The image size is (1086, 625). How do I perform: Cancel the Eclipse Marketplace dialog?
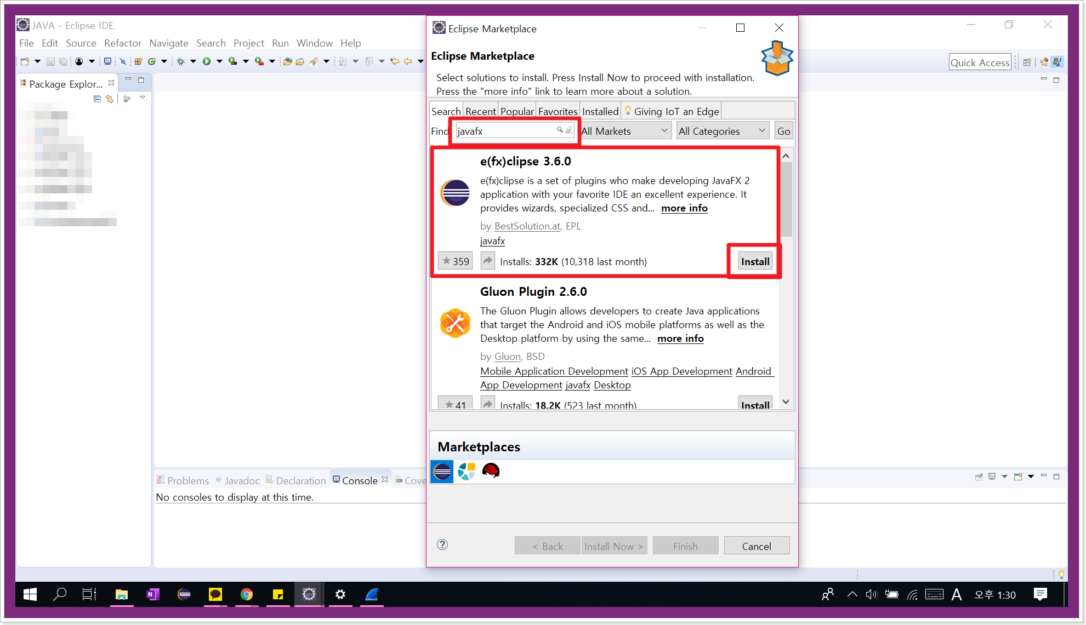[x=757, y=546]
